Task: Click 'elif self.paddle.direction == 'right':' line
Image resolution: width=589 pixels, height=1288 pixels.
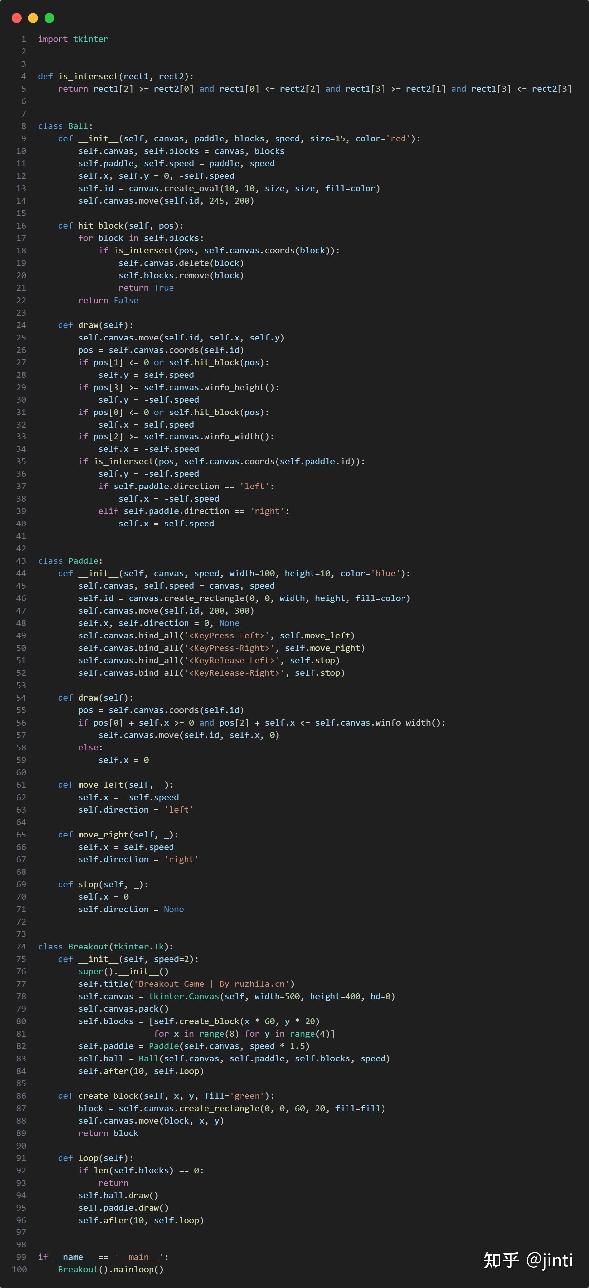Action: click(x=194, y=511)
